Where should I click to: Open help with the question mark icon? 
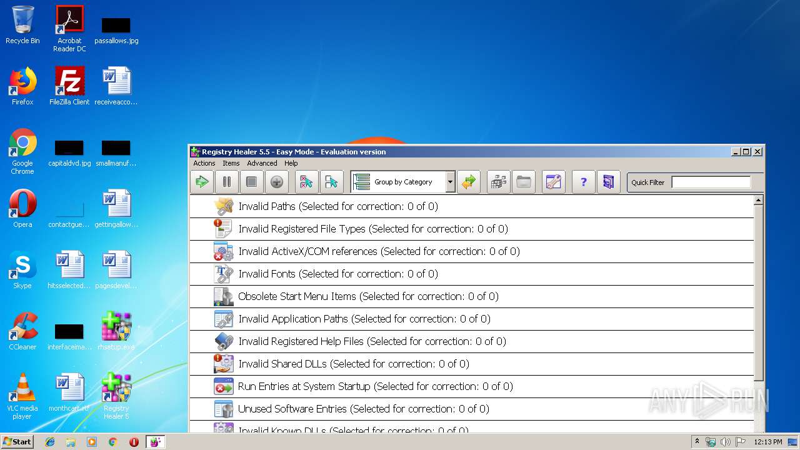tap(584, 182)
